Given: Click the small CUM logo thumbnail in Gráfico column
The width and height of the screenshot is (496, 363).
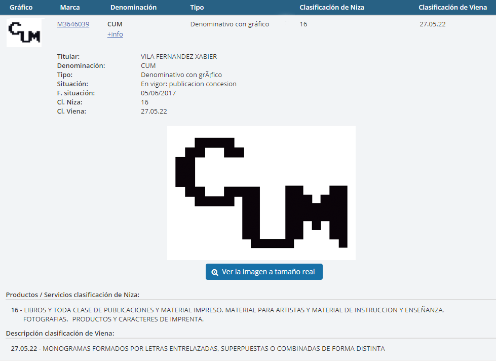Looking at the screenshot, I should tap(24, 33).
